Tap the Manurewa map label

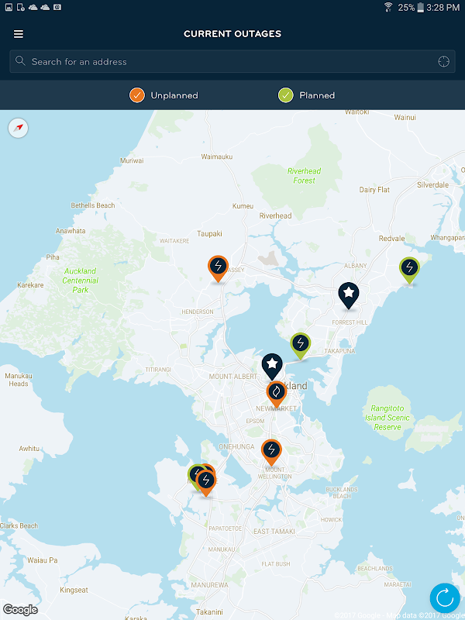point(209,585)
